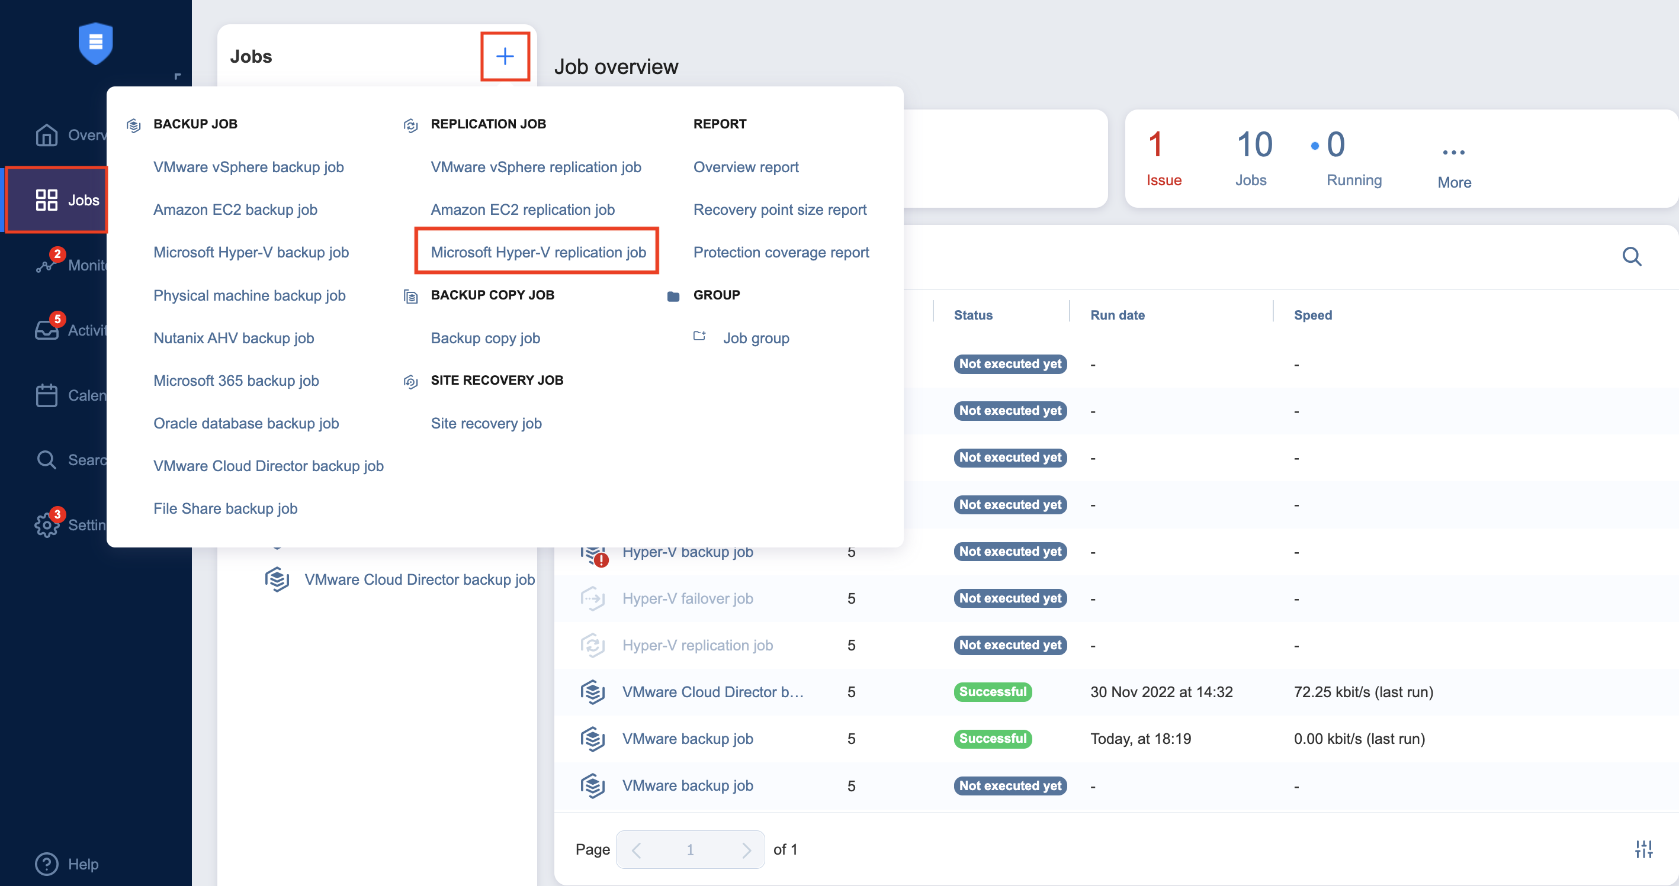Open the Overview report
This screenshot has height=886, width=1679.
[x=746, y=167]
